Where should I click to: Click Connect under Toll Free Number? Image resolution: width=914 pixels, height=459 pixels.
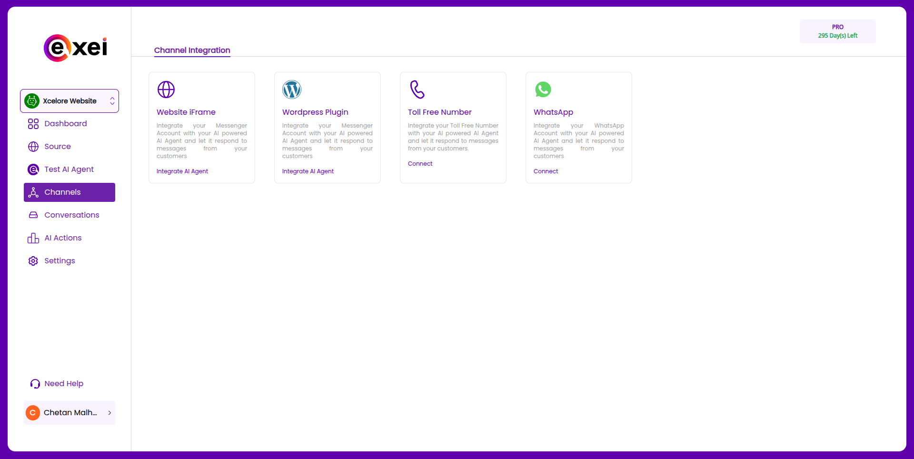[420, 164]
